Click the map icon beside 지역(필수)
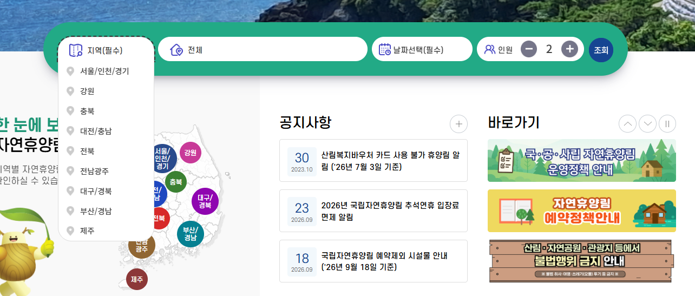 76,50
